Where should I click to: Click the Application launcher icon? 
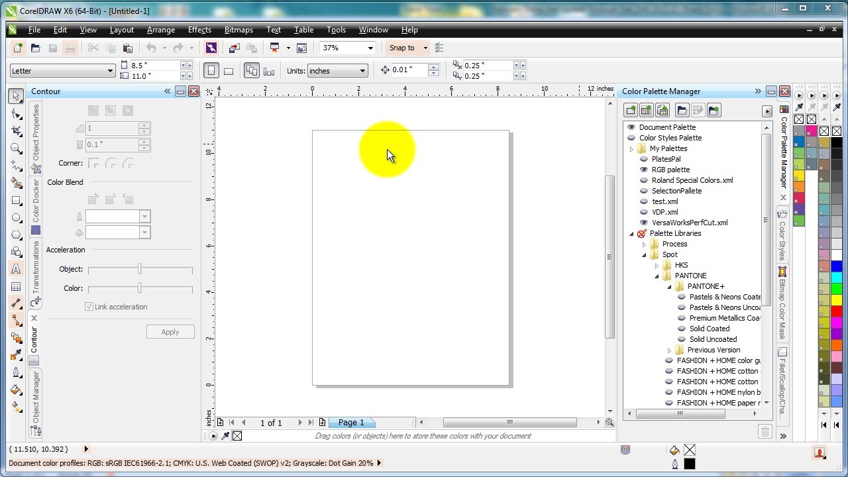click(274, 48)
